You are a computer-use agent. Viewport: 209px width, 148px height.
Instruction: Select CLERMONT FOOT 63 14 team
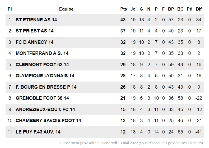tap(42, 65)
